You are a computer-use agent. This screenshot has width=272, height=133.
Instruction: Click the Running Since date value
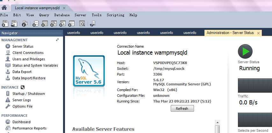click(x=182, y=101)
